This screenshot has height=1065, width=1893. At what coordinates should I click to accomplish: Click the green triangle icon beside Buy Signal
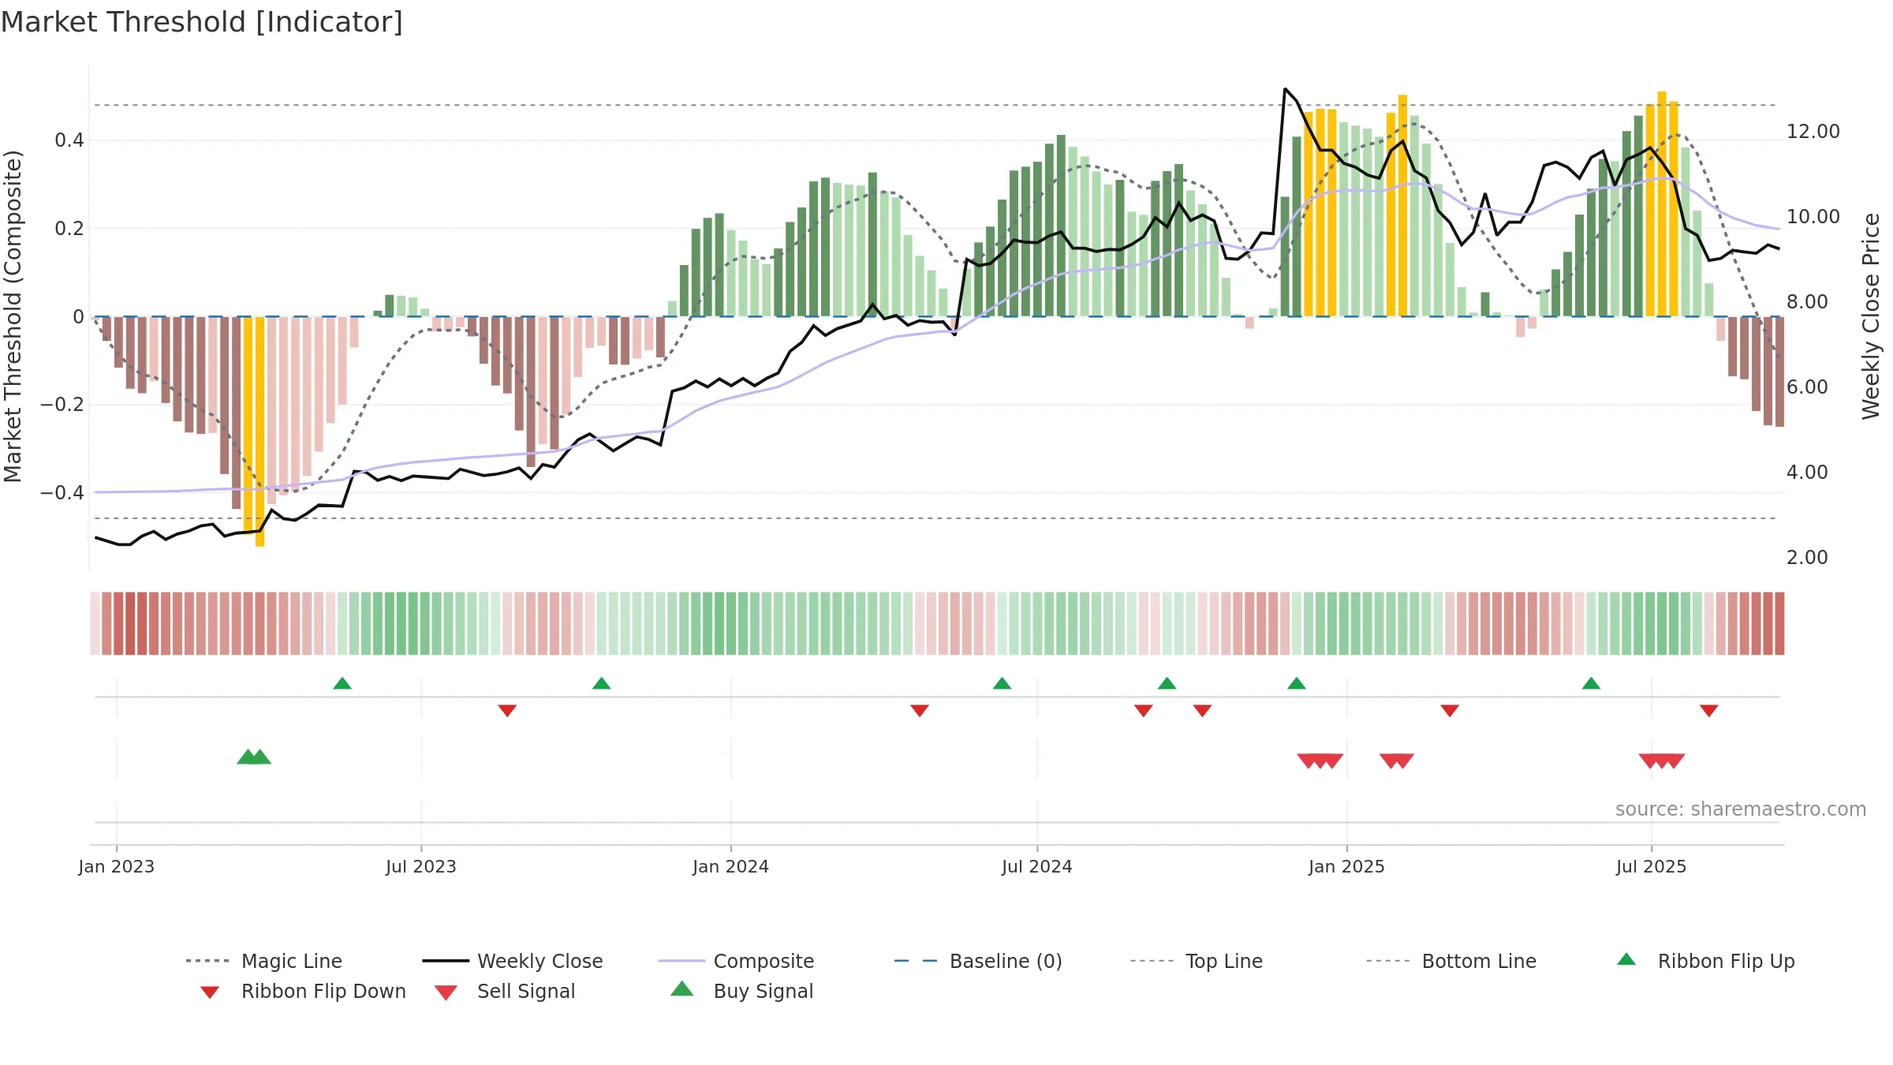tap(681, 989)
